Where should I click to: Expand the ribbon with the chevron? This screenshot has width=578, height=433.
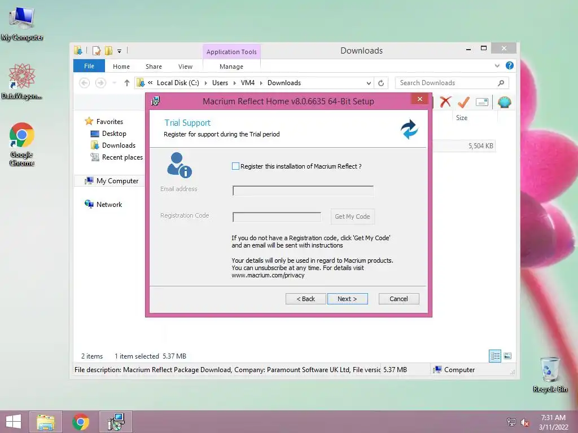click(497, 65)
